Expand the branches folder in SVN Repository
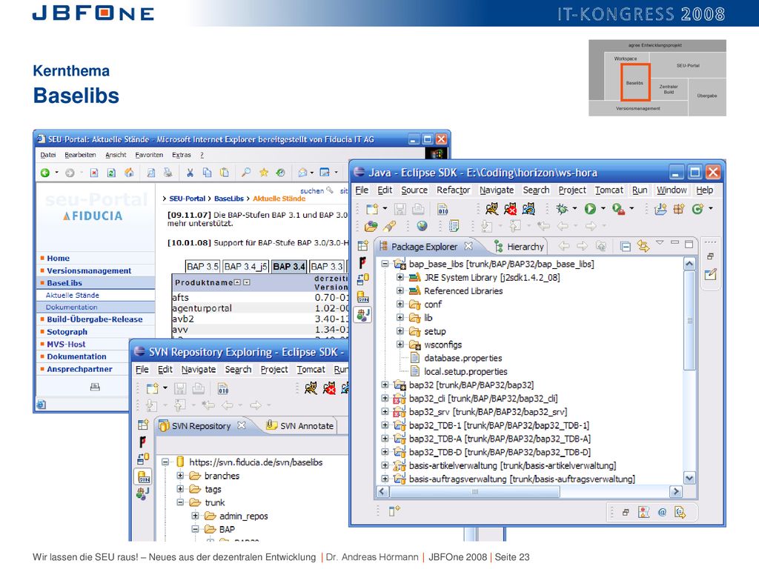 (x=180, y=476)
